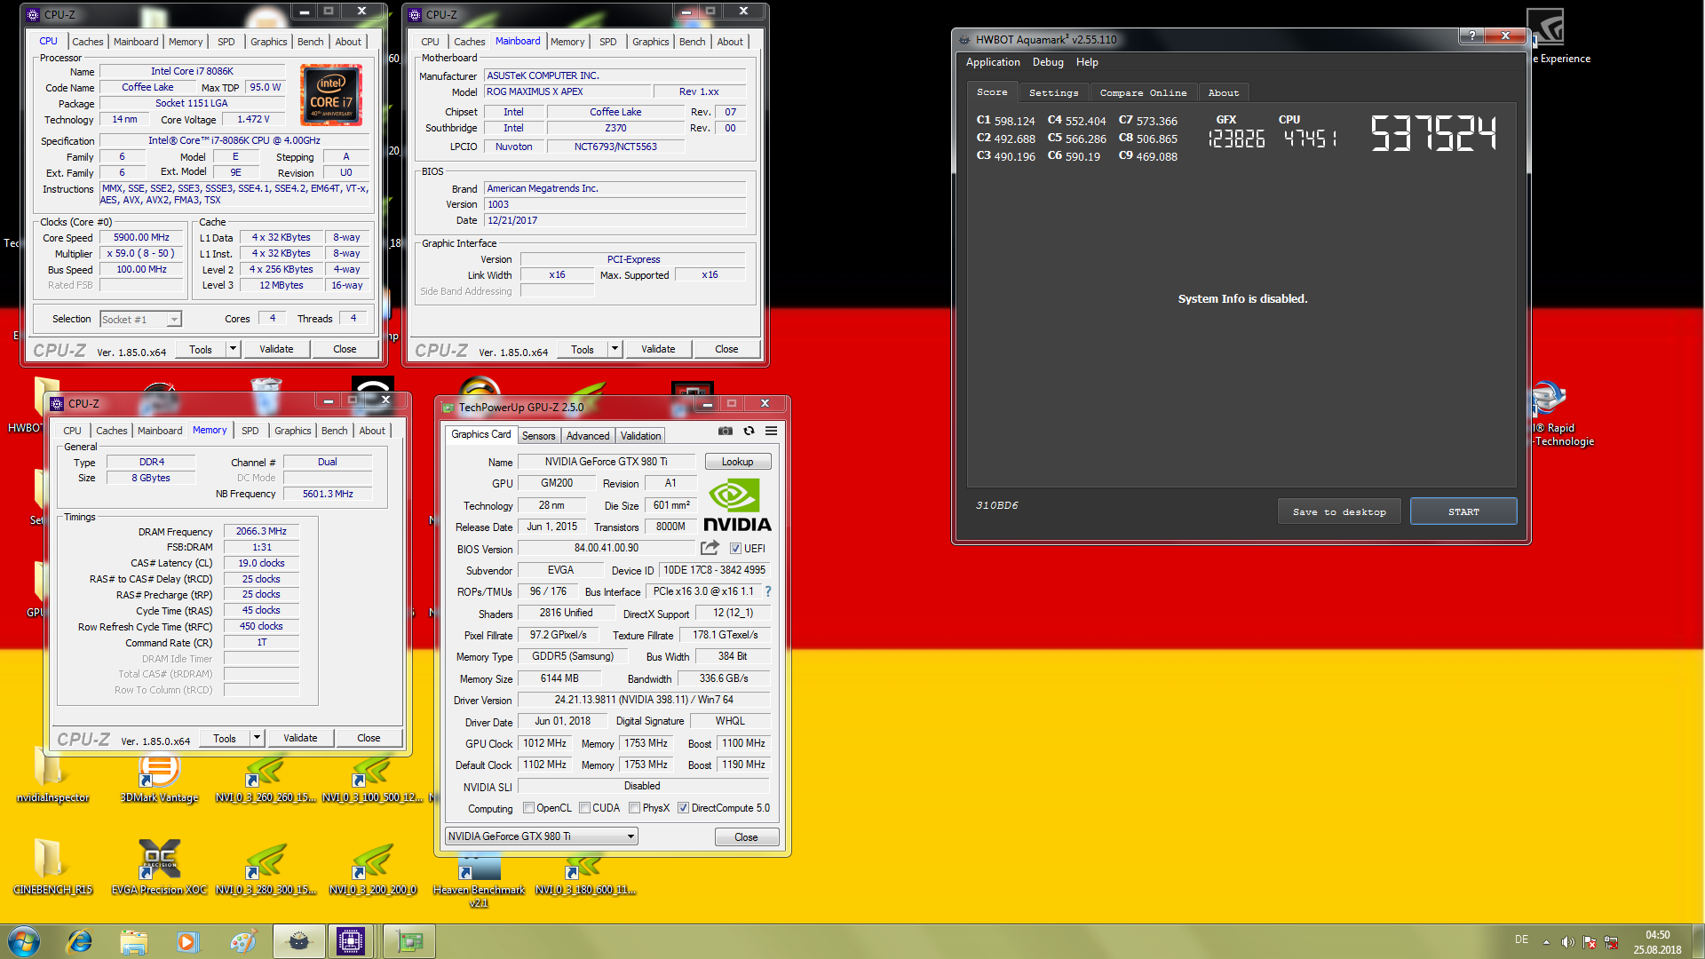This screenshot has width=1705, height=959.
Task: Click the Core Speed 5900.00 MHz field
Action: [141, 238]
